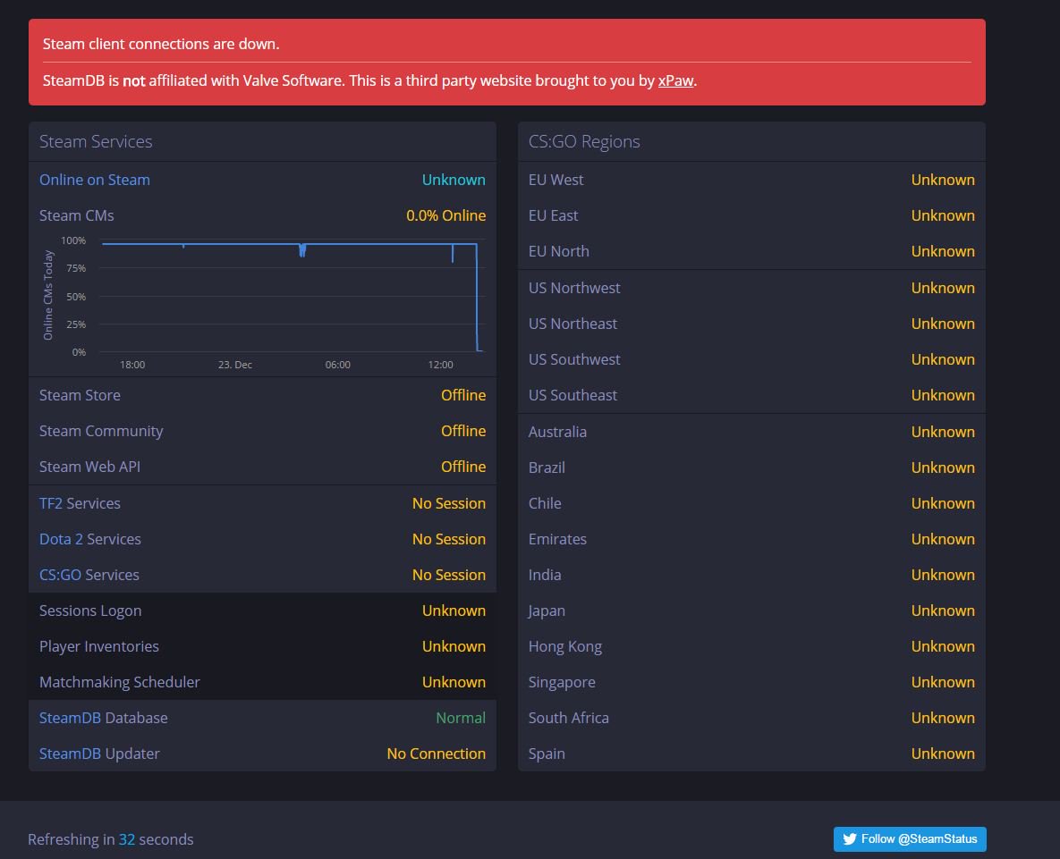The image size is (1060, 859).
Task: Click the Steam Store Offline status
Action: (463, 395)
